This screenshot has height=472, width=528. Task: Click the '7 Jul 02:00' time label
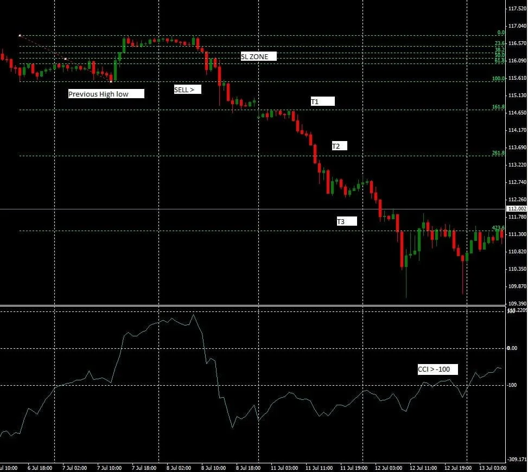tap(74, 468)
